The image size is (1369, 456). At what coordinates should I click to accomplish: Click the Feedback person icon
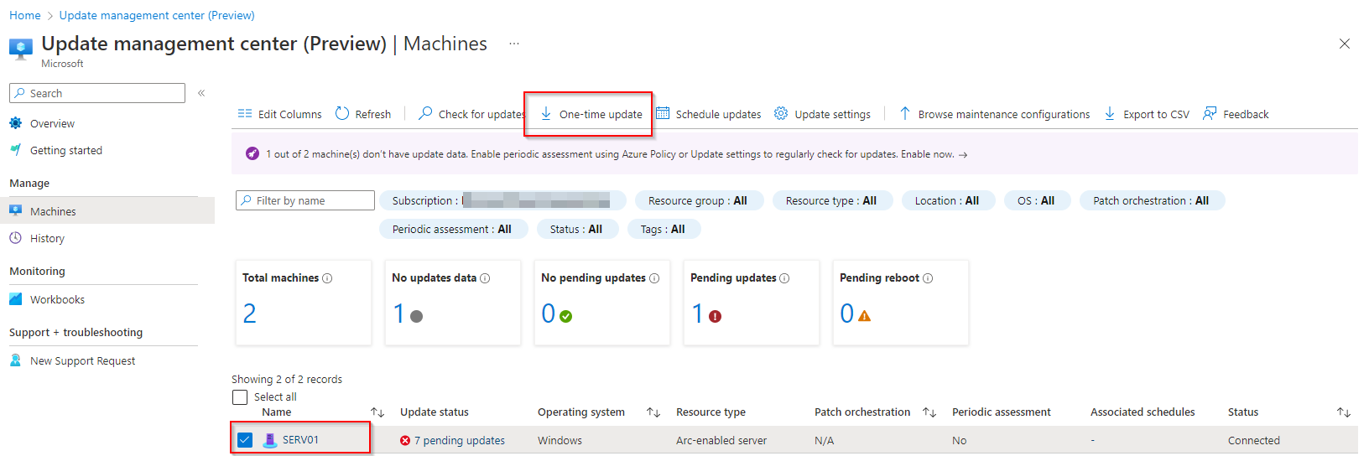[x=1210, y=113]
